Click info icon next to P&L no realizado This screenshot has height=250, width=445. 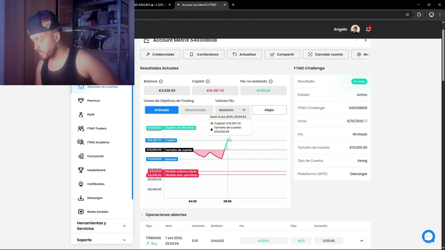(270, 81)
